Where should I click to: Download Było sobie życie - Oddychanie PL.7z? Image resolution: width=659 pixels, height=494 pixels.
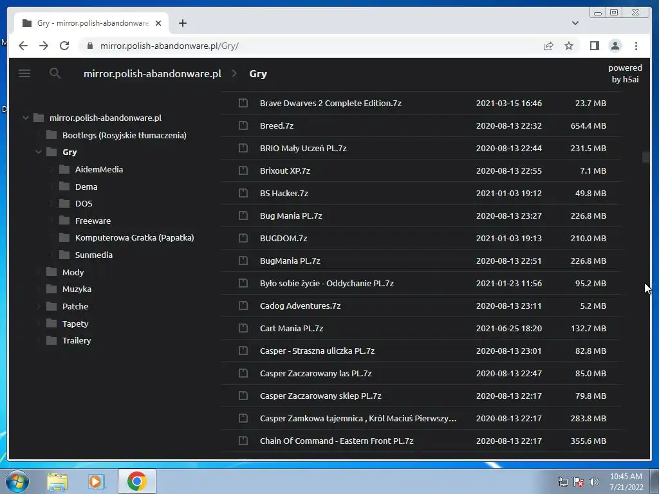[326, 283]
